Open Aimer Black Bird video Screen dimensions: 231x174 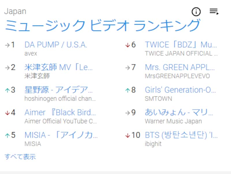(x=60, y=112)
